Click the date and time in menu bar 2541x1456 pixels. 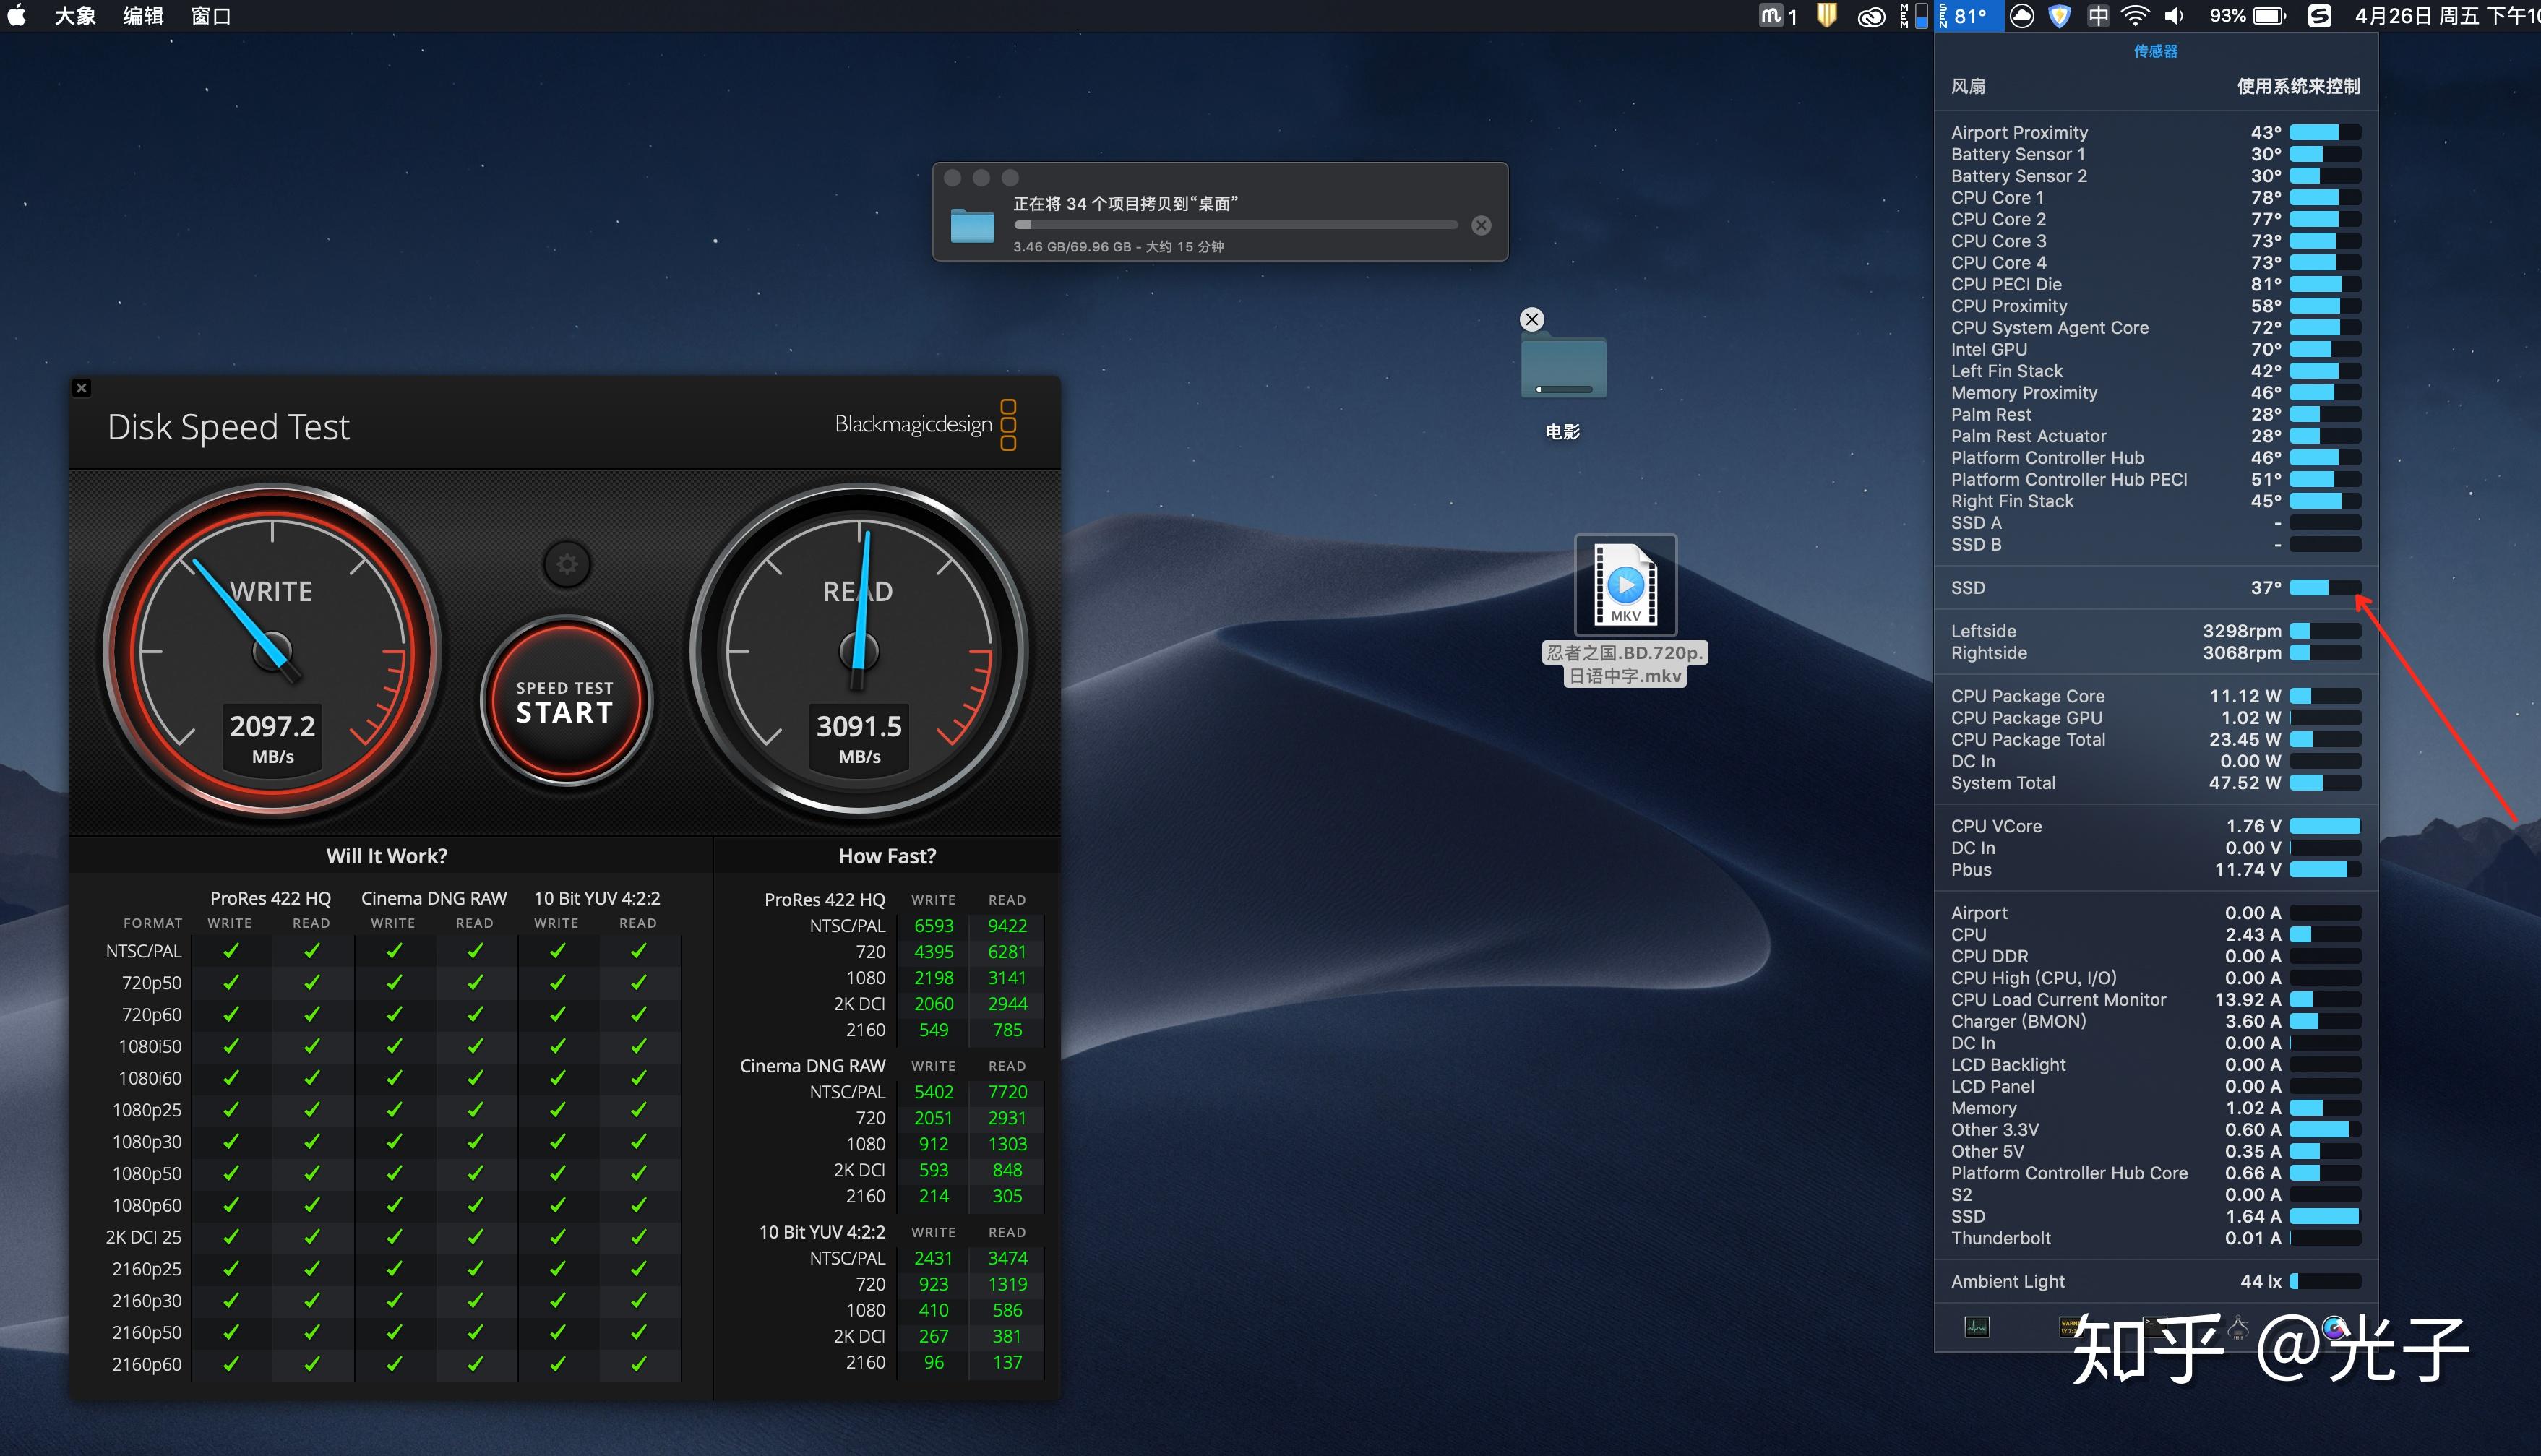(x=2446, y=16)
